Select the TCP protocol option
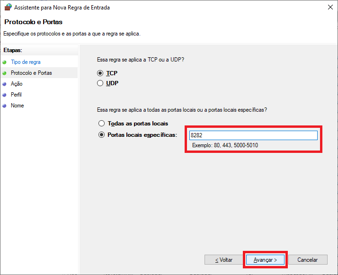This screenshot has width=338, height=275. [x=100, y=73]
